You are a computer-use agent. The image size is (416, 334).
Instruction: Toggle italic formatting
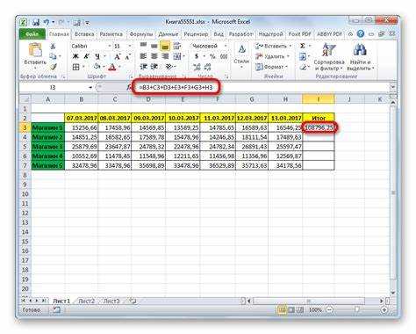[x=86, y=56]
